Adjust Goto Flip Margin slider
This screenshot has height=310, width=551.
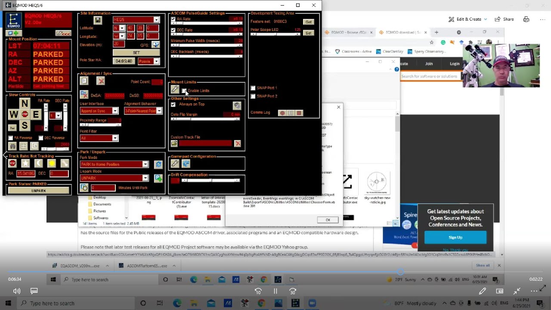[205, 119]
